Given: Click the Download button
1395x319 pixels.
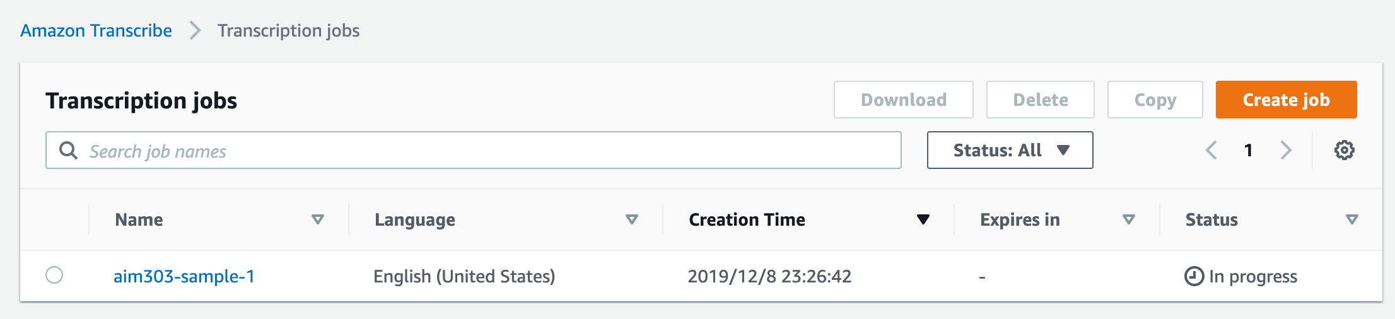Looking at the screenshot, I should coord(903,100).
